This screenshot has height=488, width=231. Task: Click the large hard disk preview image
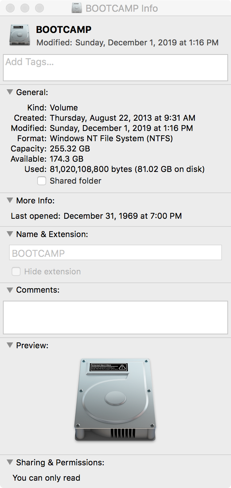pos(115,399)
